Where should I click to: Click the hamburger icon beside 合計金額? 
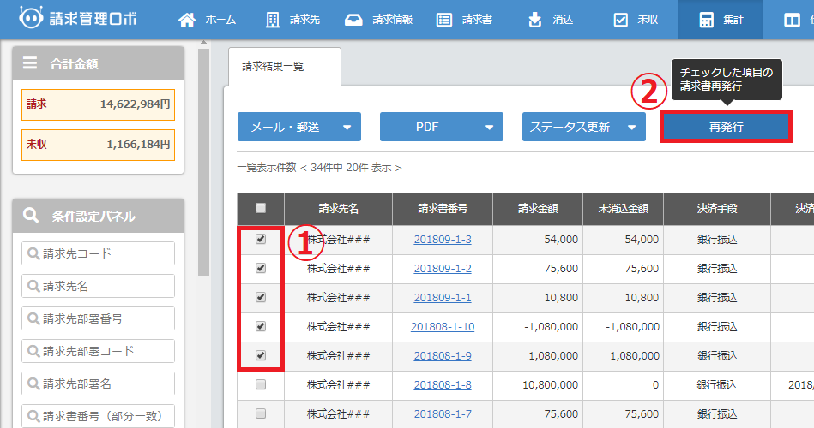[x=30, y=62]
